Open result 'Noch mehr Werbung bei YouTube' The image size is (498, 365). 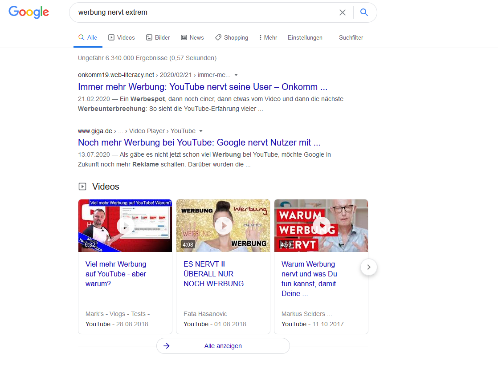pyautogui.click(x=199, y=142)
